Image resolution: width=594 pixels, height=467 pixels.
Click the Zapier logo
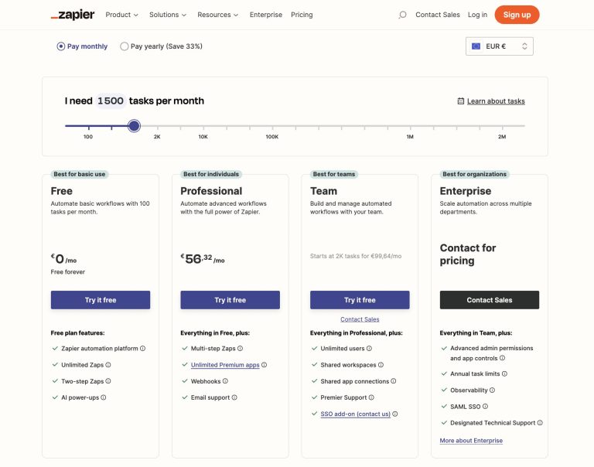coord(73,15)
